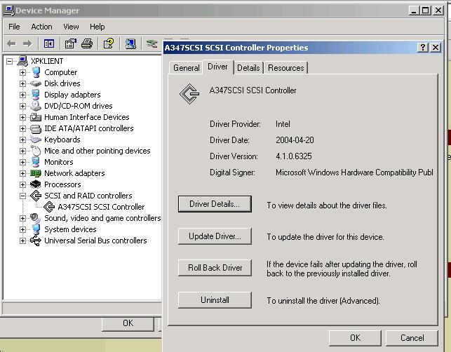Select the Human Interface Devices icon
Screen dimensions: 451x352
pos(36,117)
